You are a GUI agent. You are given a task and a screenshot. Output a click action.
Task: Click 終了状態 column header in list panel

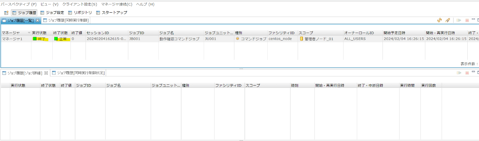pyautogui.click(x=62, y=33)
